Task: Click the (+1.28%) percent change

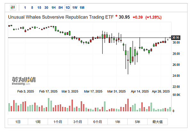Action: (x=153, y=17)
